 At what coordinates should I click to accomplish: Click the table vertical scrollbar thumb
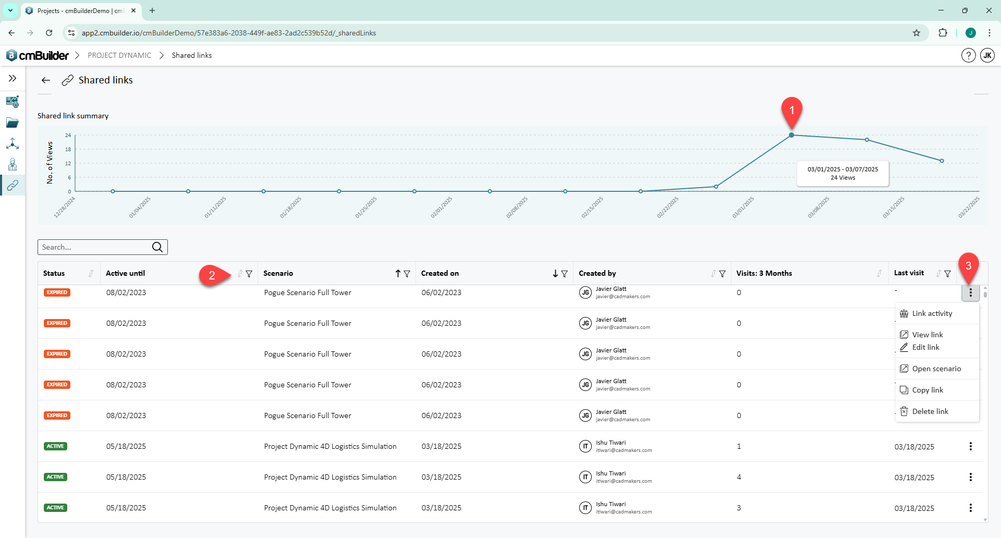(x=985, y=295)
